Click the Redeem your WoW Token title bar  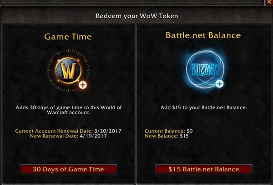(x=136, y=16)
